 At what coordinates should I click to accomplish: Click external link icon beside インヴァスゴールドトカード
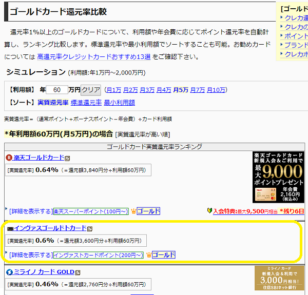90,229
